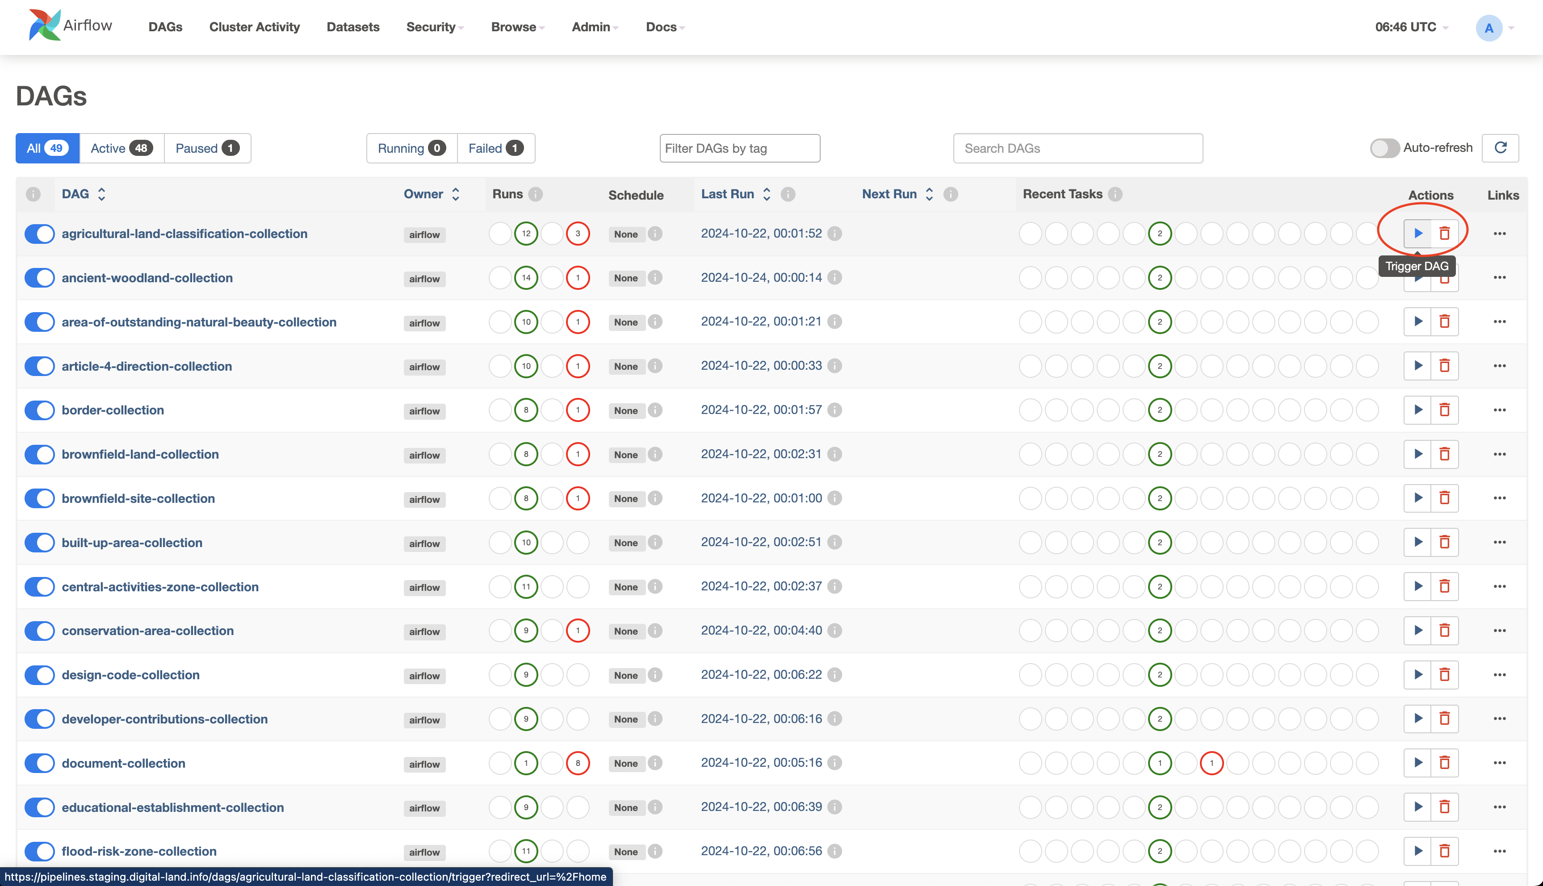This screenshot has height=886, width=1543.
Task: Pause the area-of-outstanding-natural-beauty-collection DAG
Action: [40, 322]
